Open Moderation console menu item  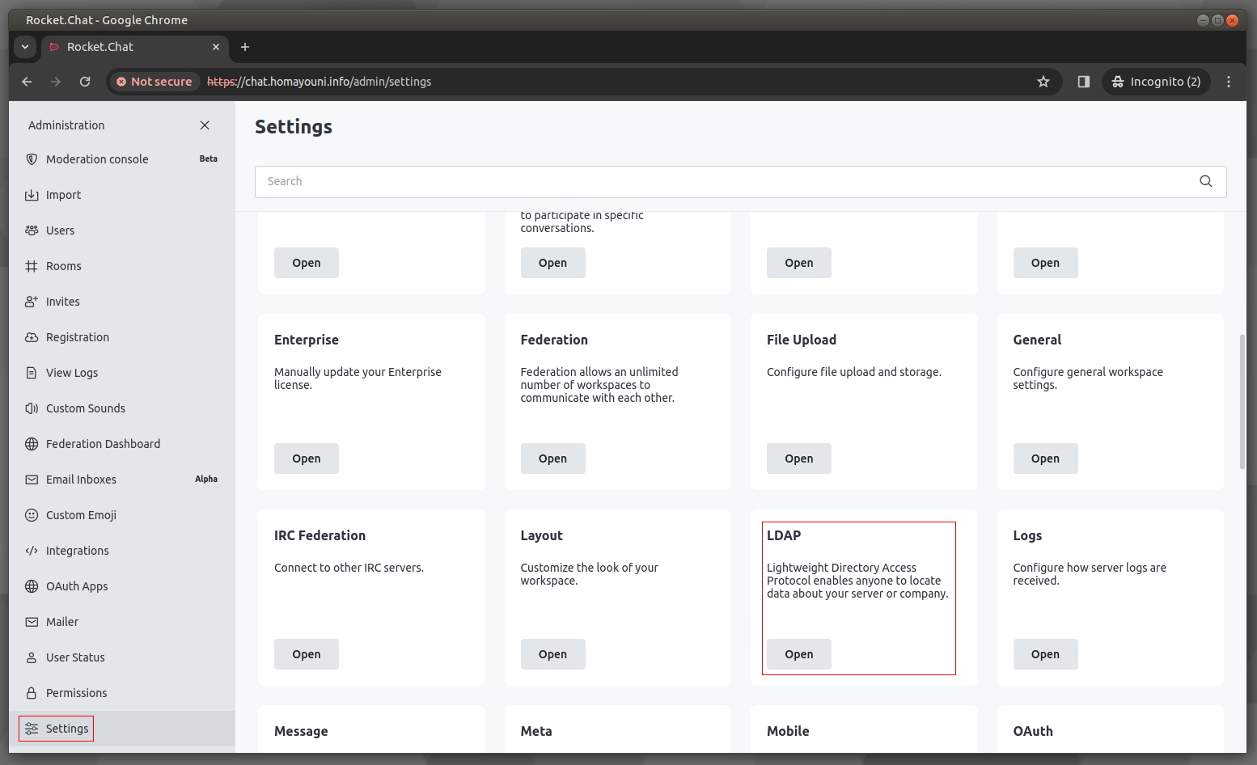(x=122, y=159)
